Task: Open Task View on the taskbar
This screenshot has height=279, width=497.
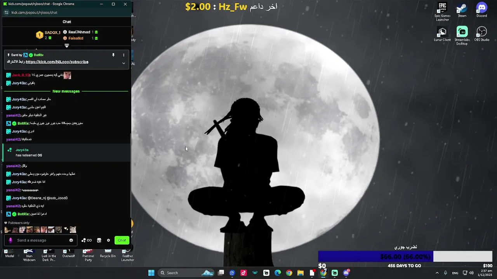Action: pos(221,273)
